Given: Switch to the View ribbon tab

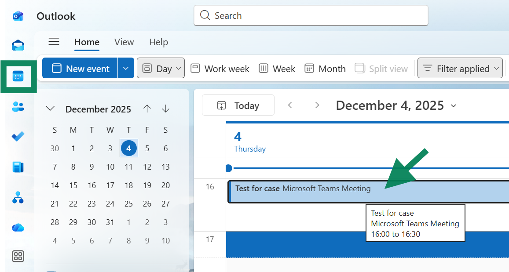Looking at the screenshot, I should (x=124, y=42).
